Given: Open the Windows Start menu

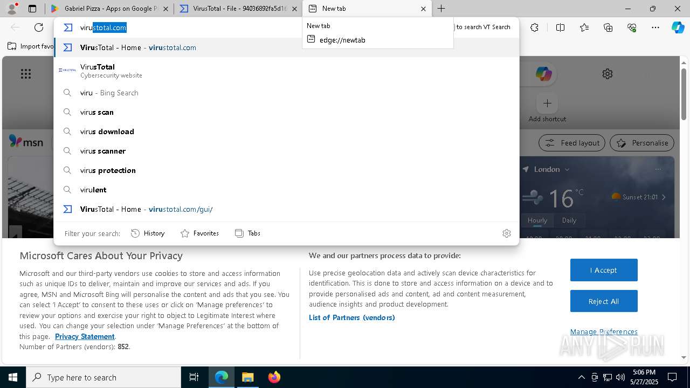Looking at the screenshot, I should coord(13,377).
